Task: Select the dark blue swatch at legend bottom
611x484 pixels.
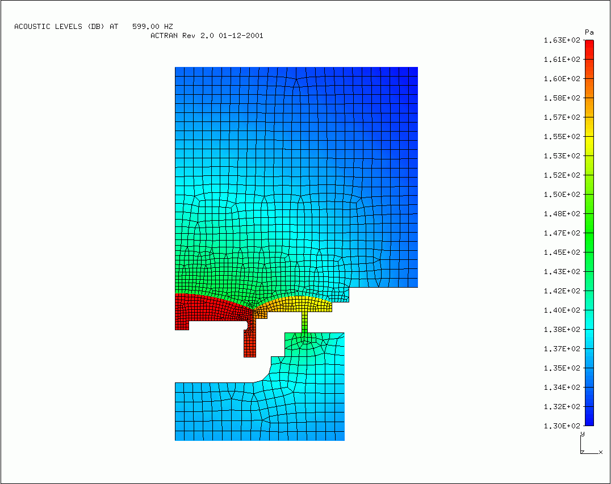Action: tap(589, 419)
